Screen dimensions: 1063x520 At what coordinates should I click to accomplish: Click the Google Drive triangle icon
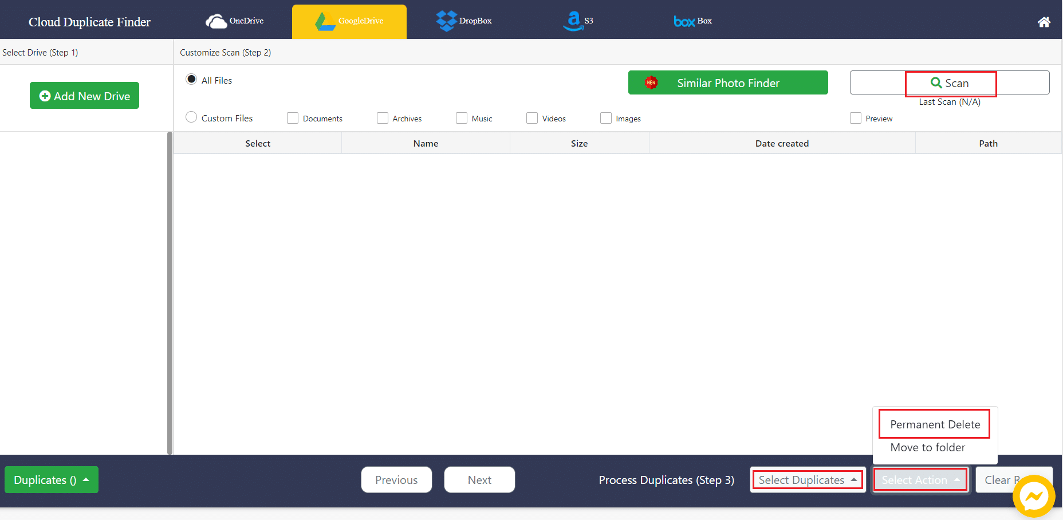325,21
